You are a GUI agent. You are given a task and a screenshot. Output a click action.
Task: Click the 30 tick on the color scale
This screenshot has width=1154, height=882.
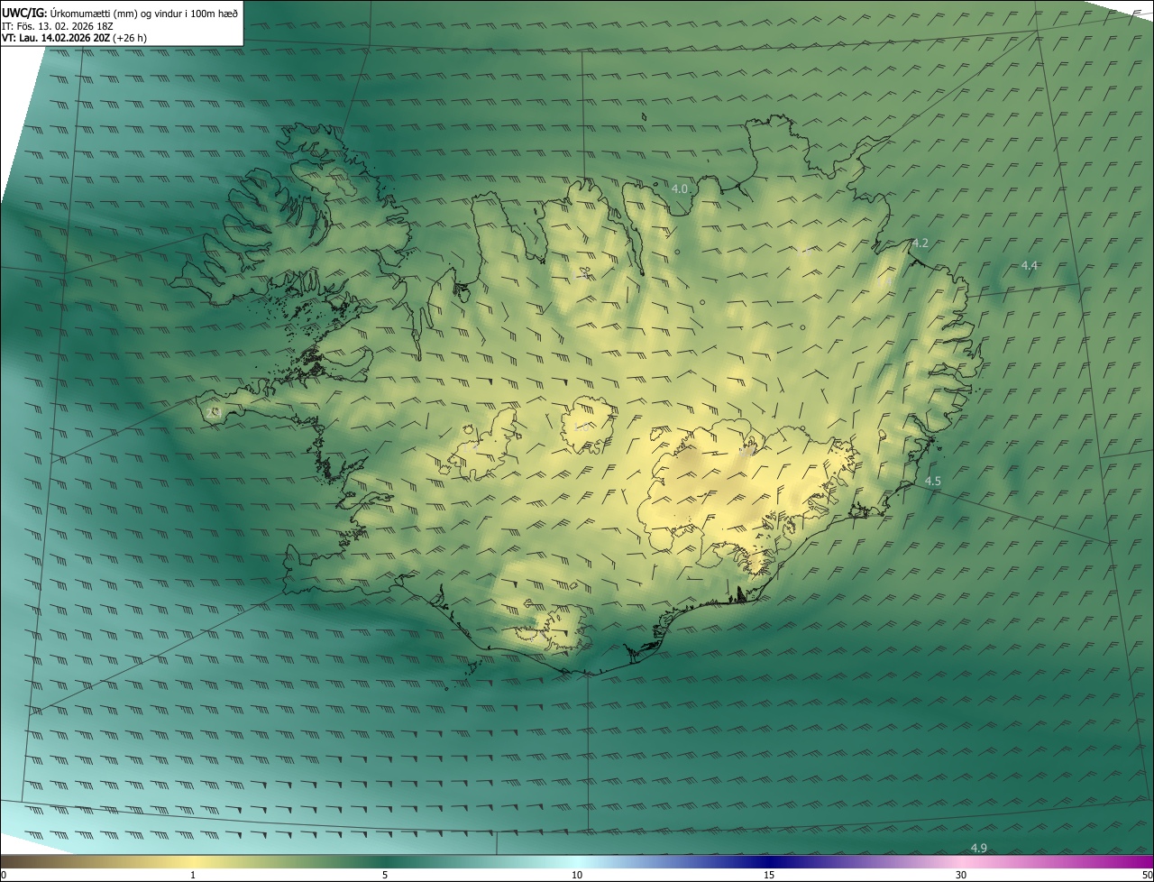click(961, 875)
